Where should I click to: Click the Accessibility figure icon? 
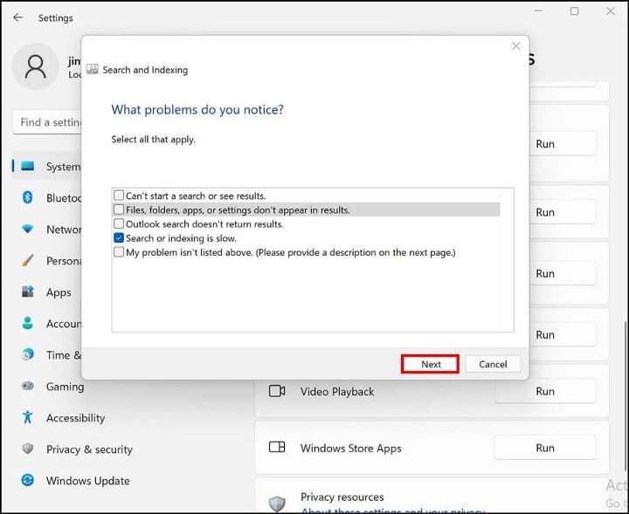tap(27, 417)
